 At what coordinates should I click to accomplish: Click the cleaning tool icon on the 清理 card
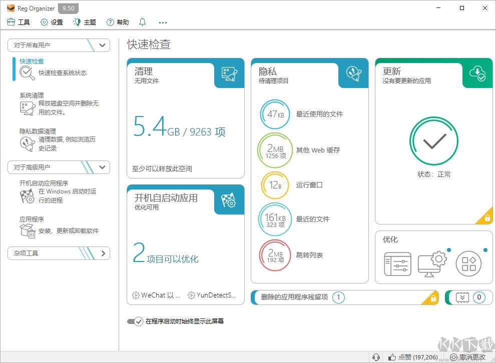(229, 74)
